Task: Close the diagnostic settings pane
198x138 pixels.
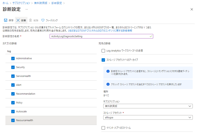Action: [192, 9]
